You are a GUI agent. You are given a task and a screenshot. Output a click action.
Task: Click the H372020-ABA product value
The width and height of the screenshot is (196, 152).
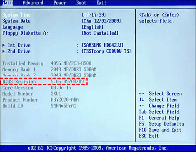coord(65,100)
